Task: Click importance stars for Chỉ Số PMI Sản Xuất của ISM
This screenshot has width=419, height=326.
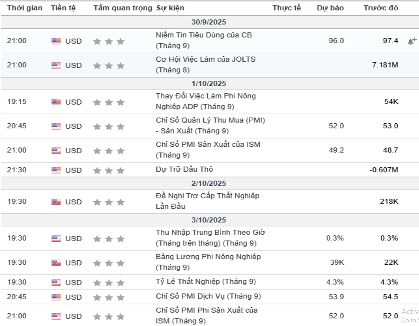Action: tap(109, 151)
